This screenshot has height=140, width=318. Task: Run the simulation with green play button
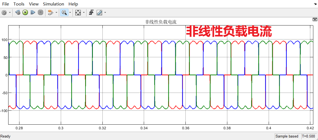pyautogui.click(x=25, y=13)
